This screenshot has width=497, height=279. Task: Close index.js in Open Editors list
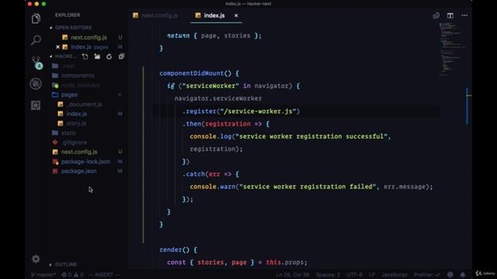pyautogui.click(x=57, y=46)
